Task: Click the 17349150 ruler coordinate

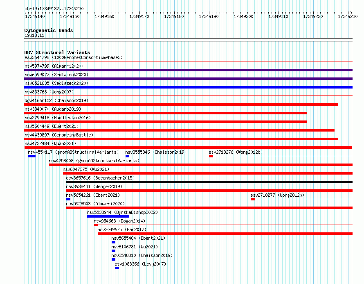Action: 70,16
